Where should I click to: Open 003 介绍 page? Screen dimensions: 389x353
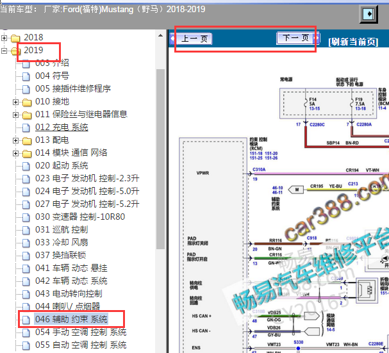(52, 63)
